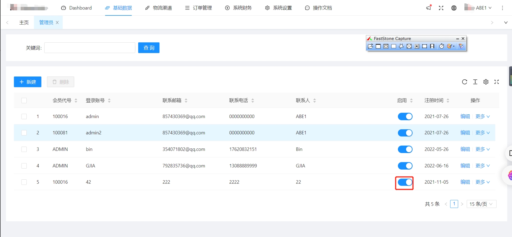Open 15 条/页 page size dropdown
Image resolution: width=512 pixels, height=237 pixels.
[x=482, y=204]
